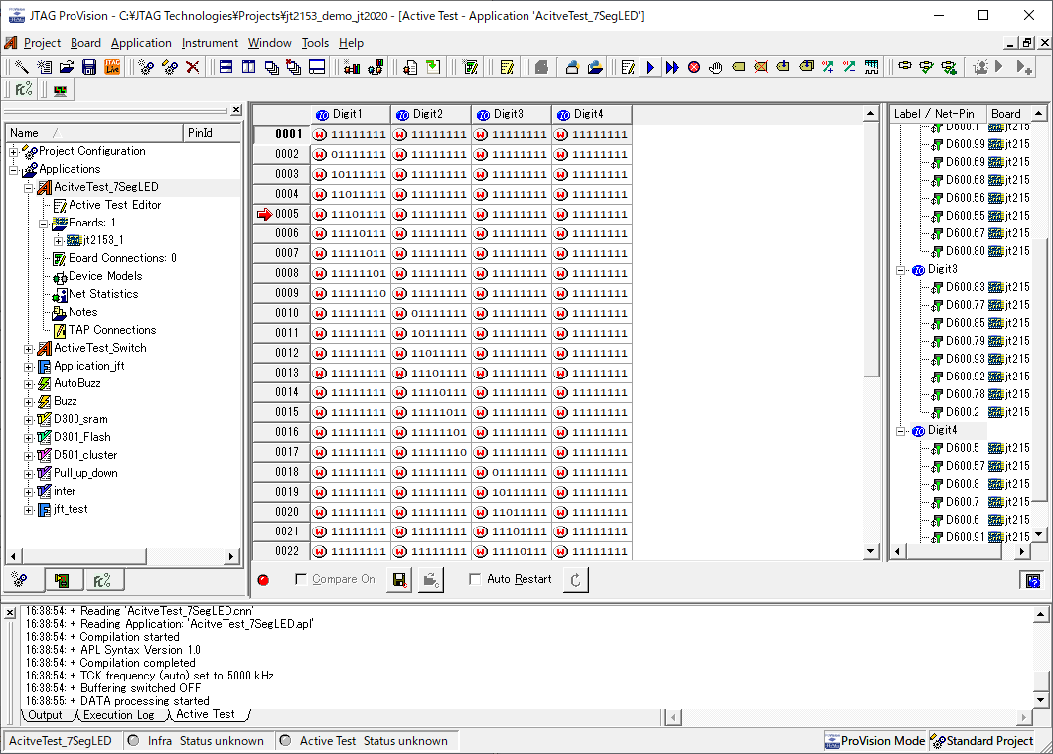Switch to the Execution Log tab
The width and height of the screenshot is (1053, 754).
[x=118, y=715]
